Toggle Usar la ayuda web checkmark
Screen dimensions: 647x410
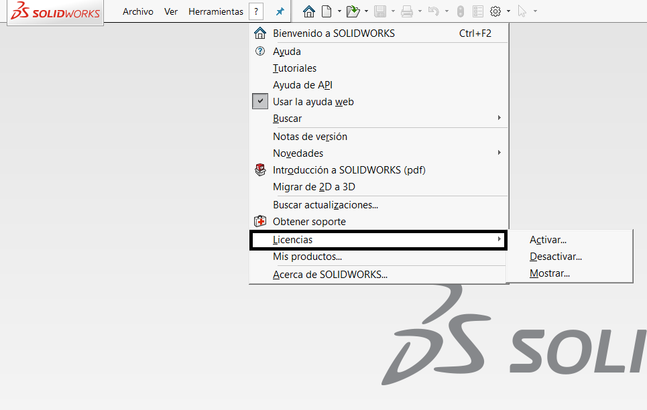pos(260,101)
